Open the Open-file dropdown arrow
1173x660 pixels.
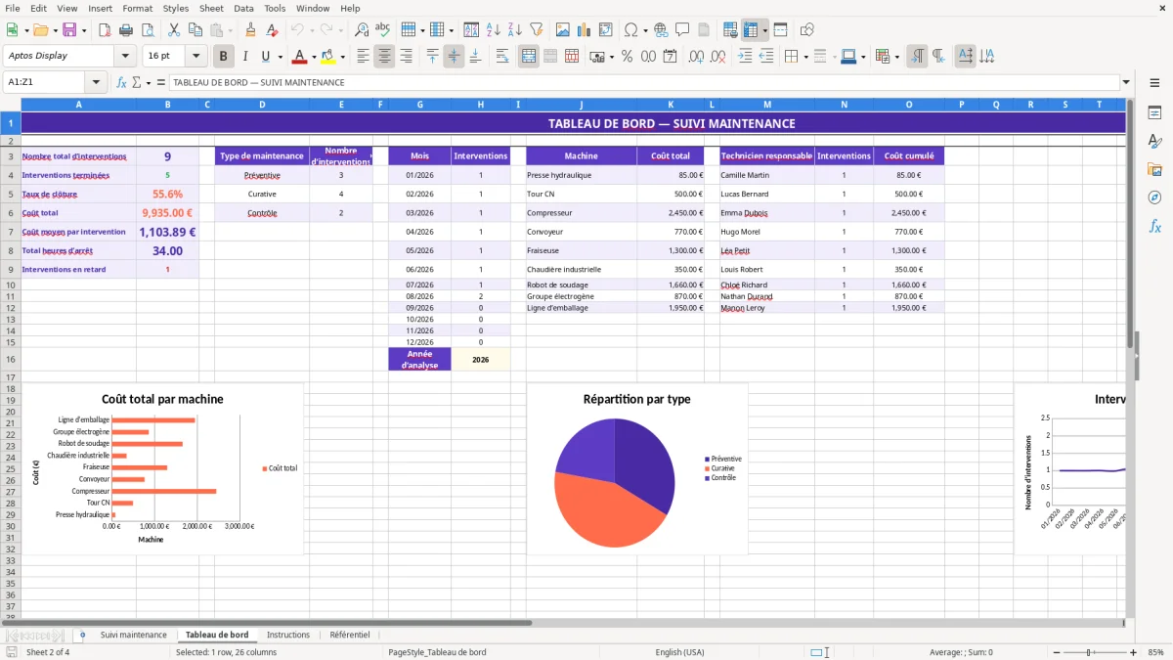coord(54,30)
